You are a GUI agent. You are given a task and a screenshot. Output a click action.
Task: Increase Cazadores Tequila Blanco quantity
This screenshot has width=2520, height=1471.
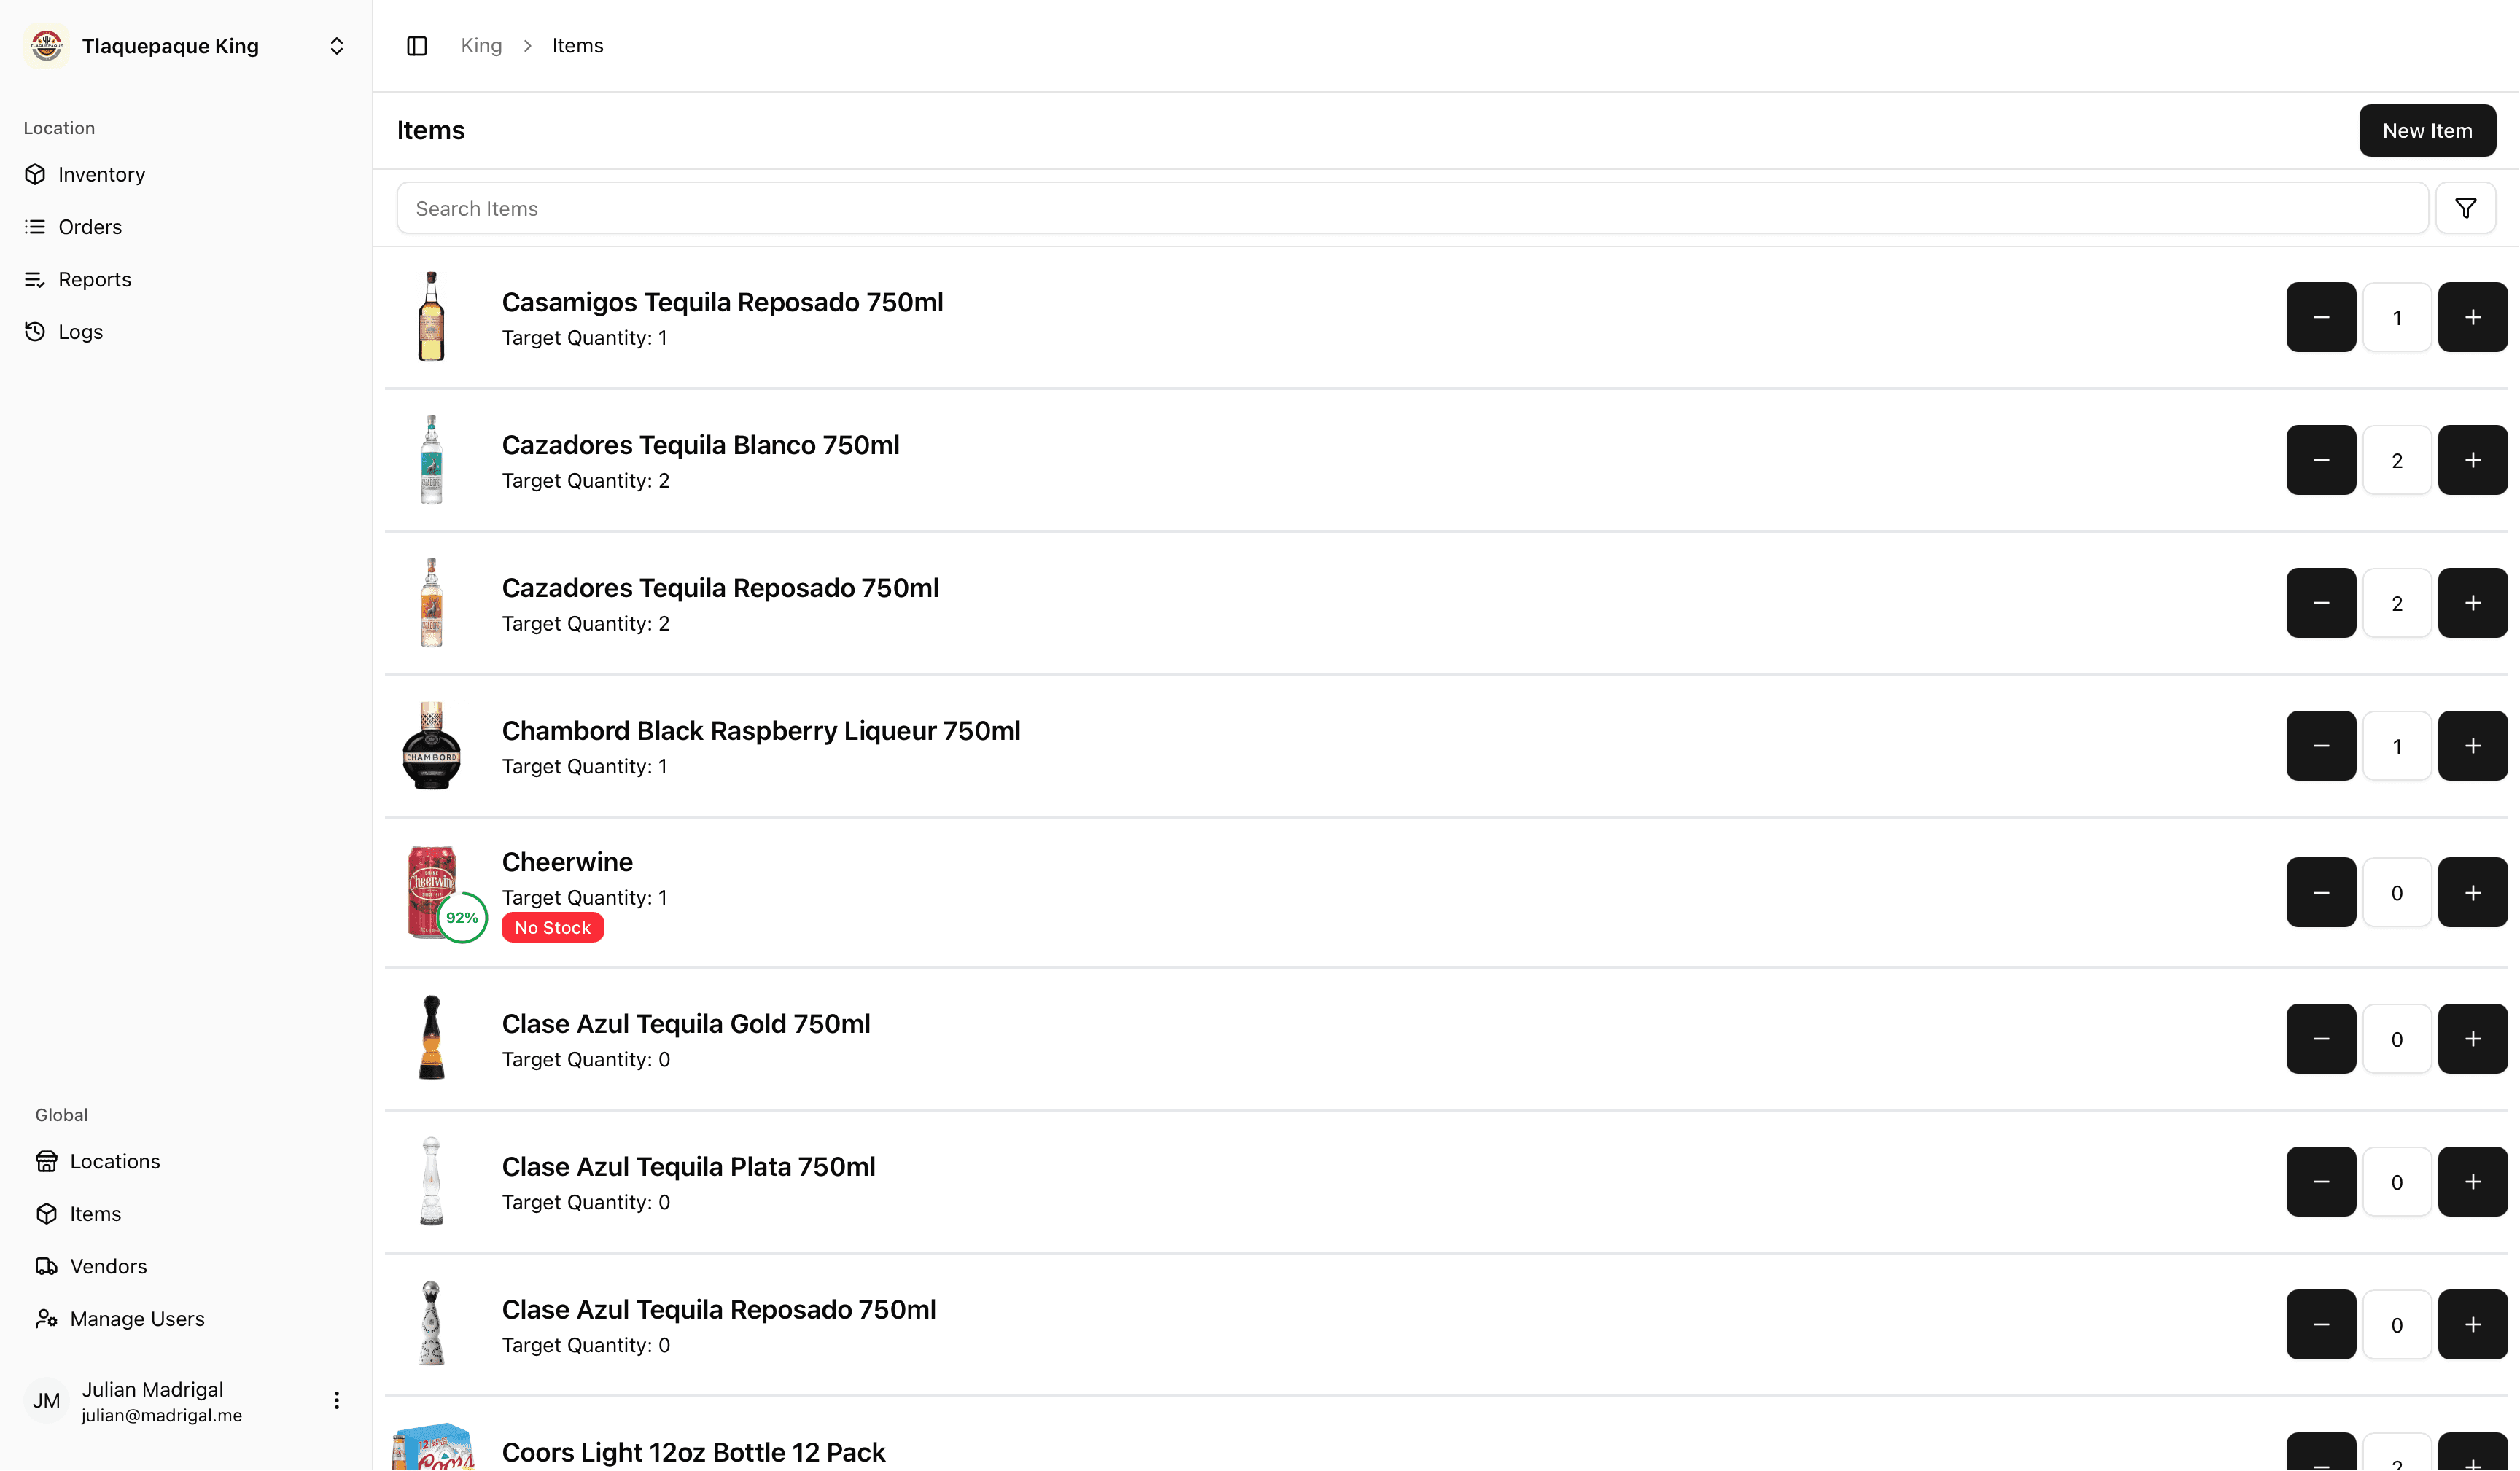point(2472,460)
